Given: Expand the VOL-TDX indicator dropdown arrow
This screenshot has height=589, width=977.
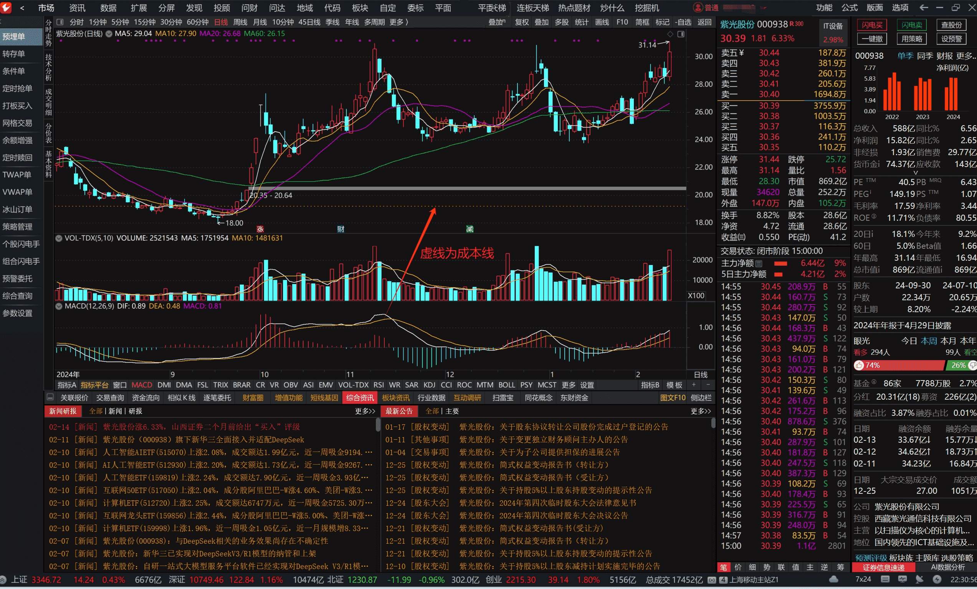Looking at the screenshot, I should coord(59,238).
